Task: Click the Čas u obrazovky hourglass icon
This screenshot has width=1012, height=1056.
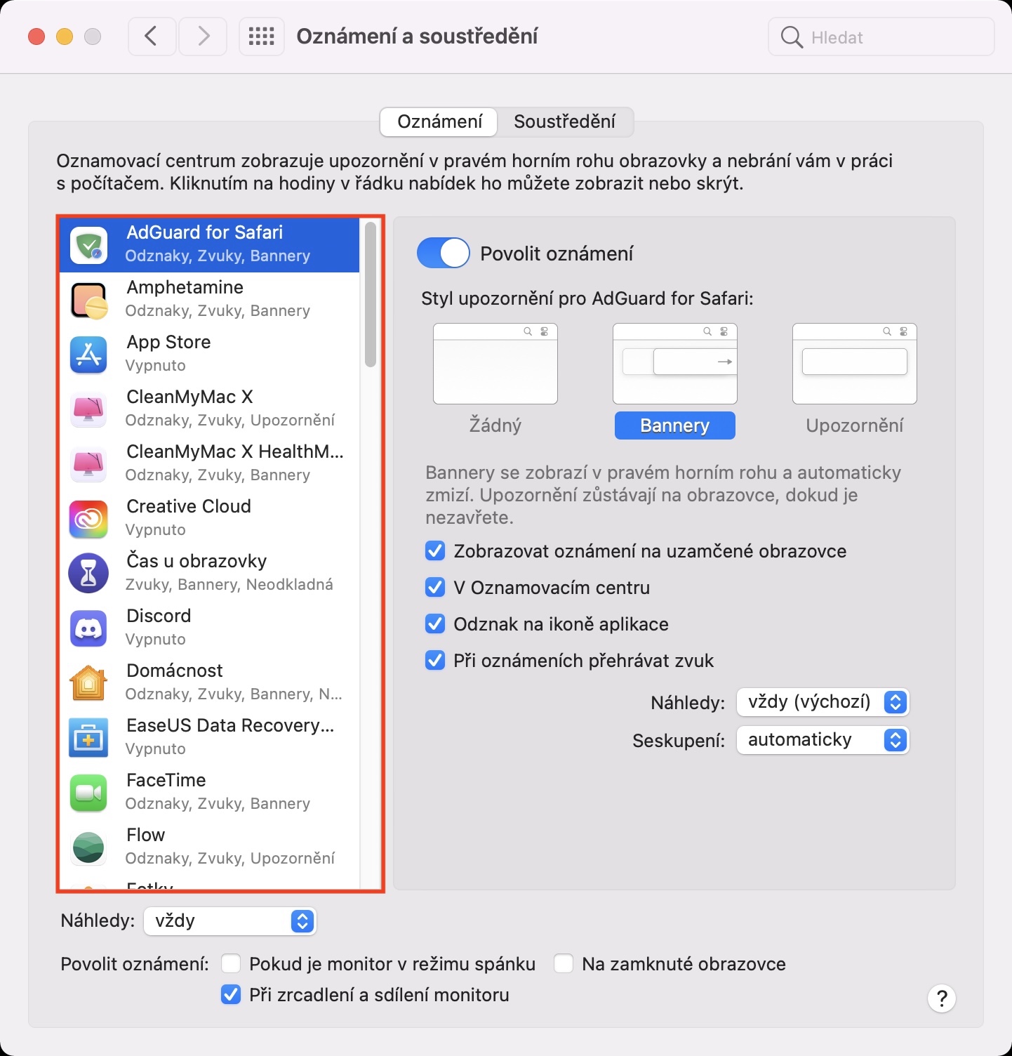Action: coord(88,574)
